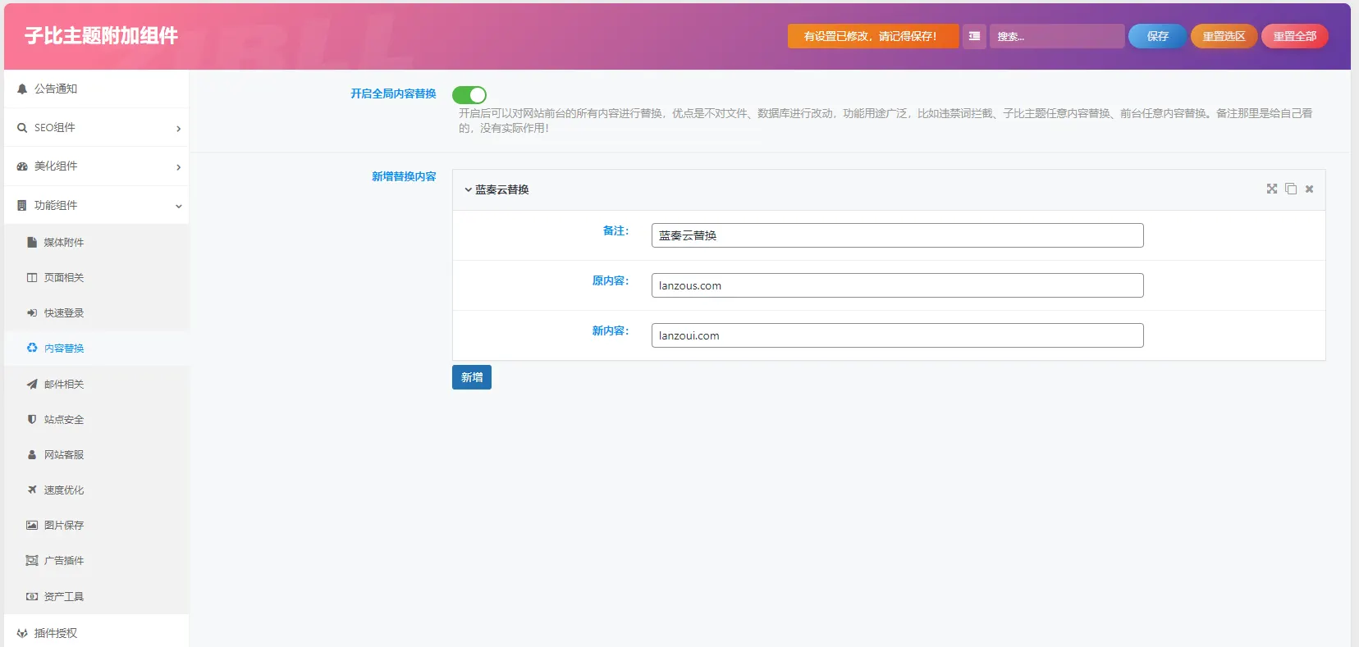Click the file icon beside 媒体附件
1359x647 pixels.
32,243
